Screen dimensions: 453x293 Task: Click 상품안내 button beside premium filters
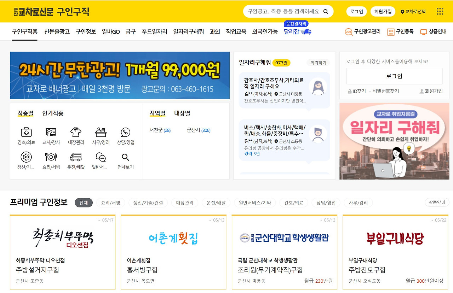tap(437, 202)
